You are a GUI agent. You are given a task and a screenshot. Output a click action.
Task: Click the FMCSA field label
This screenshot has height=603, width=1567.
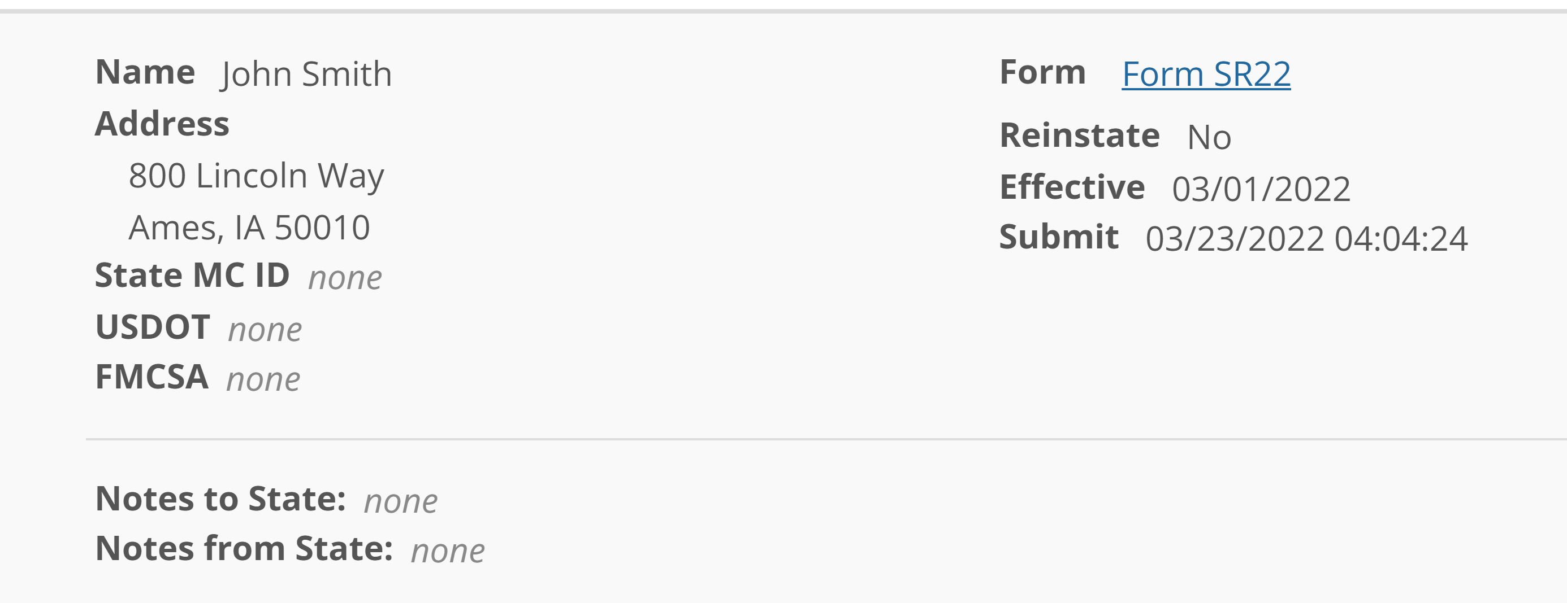151,378
